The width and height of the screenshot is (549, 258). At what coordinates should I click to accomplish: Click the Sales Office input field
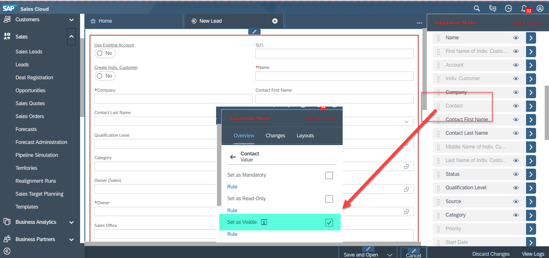(155, 234)
